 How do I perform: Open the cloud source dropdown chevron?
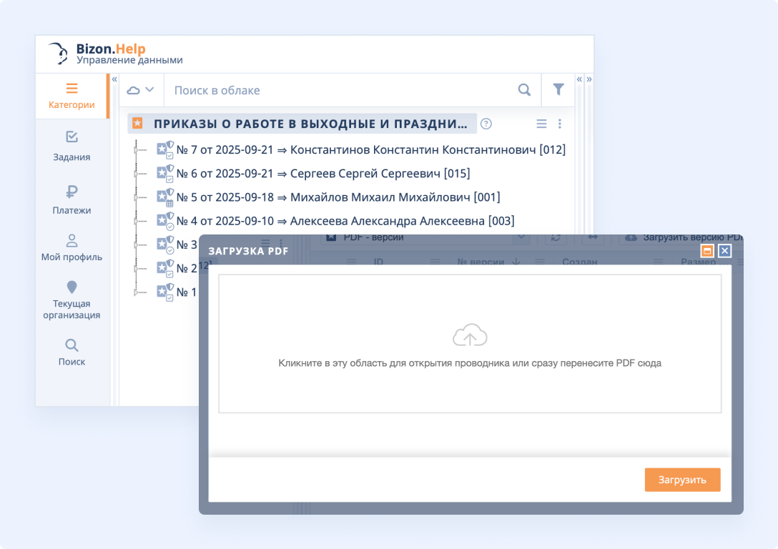pos(151,90)
